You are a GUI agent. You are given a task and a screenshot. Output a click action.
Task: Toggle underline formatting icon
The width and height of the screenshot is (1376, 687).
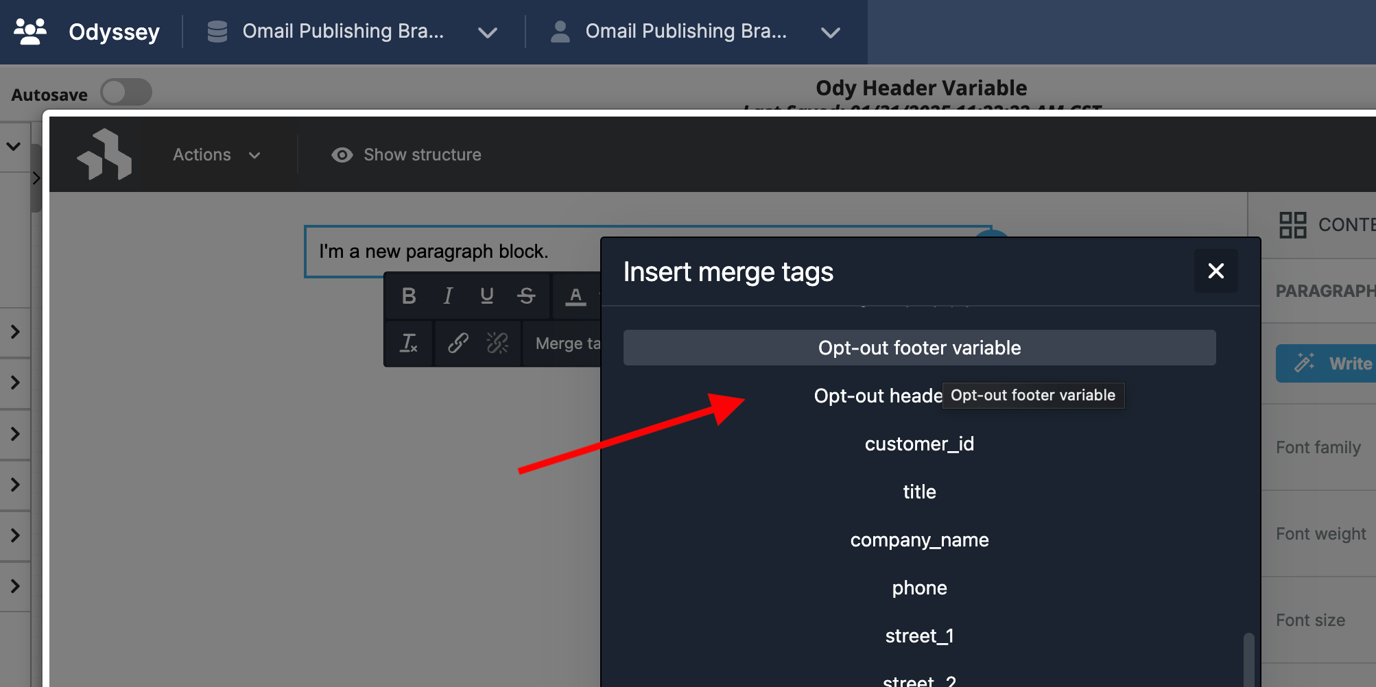(487, 296)
